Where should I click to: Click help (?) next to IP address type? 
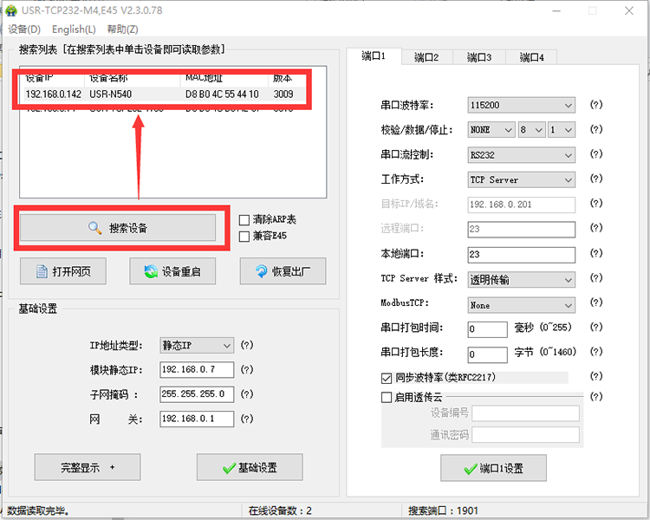tap(247, 345)
